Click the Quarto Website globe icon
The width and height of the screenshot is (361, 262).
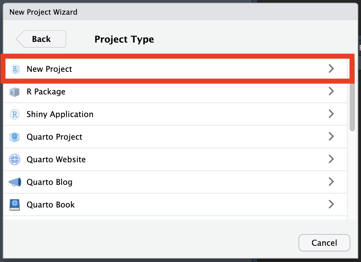click(x=15, y=160)
